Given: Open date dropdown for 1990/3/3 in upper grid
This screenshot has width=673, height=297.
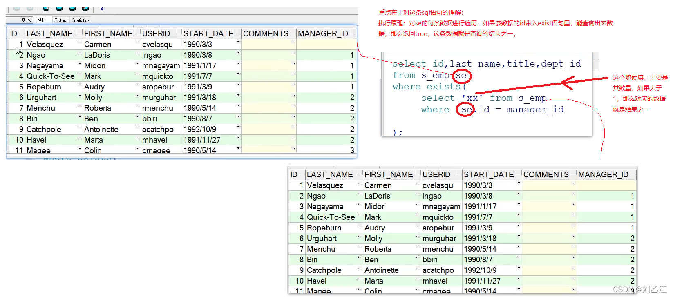Looking at the screenshot, I should coord(238,42).
